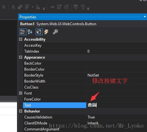Screen dimensions: 147x132
Task: Click the BorderStyle NotSet value
Action: pos(93,75)
